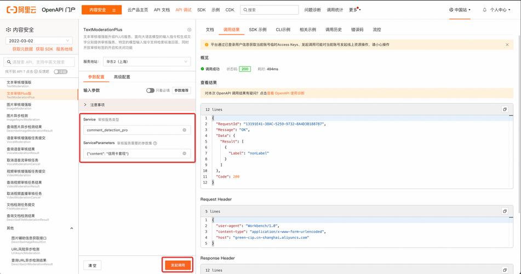Click the 服务地域 link
Viewport: 521px width, 274px height.
pyautogui.click(x=64, y=49)
